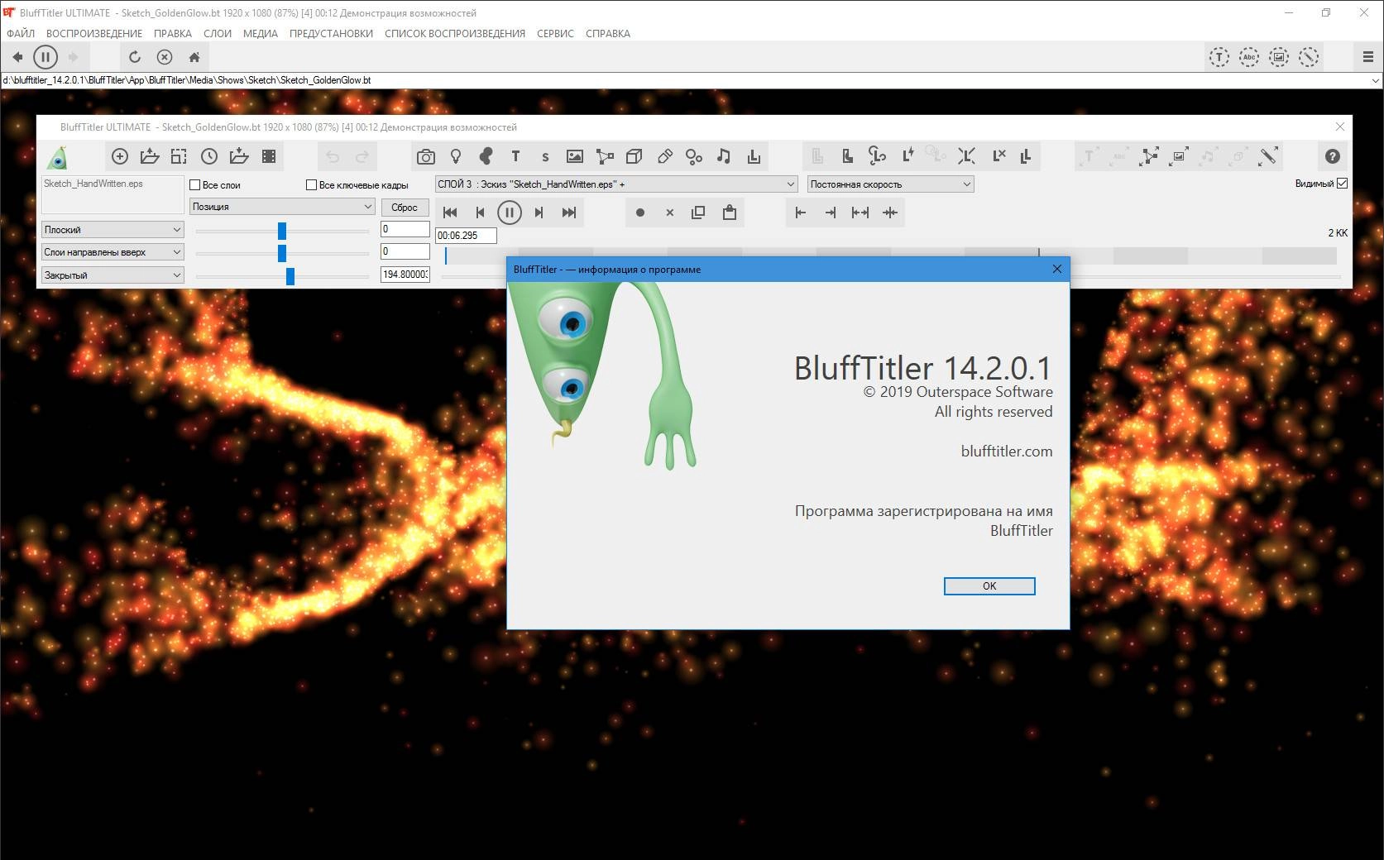Click the paste keyframe clipboard icon
Screen dimensions: 1384x860
coord(729,213)
